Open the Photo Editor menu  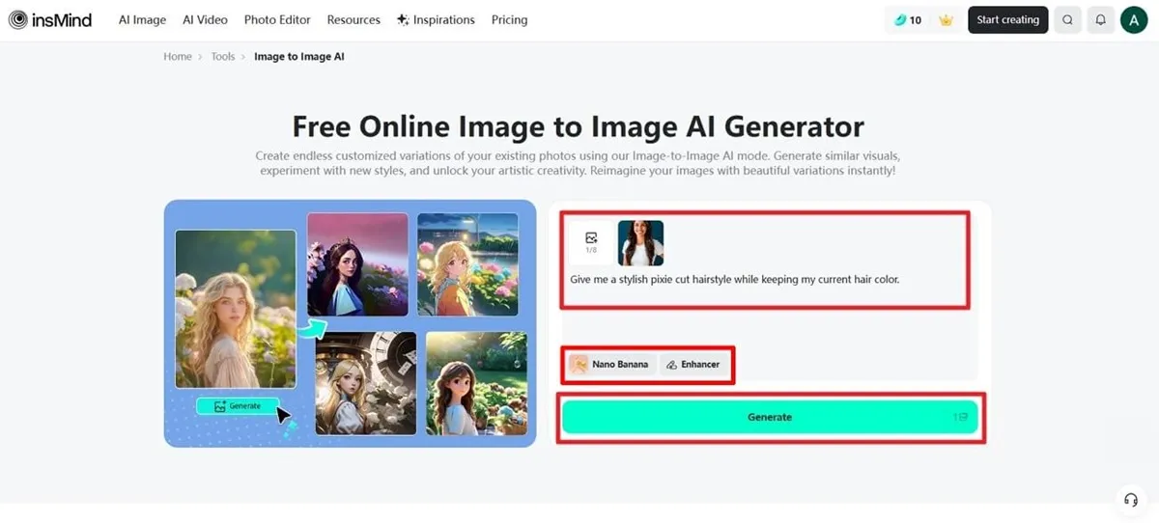tap(277, 19)
